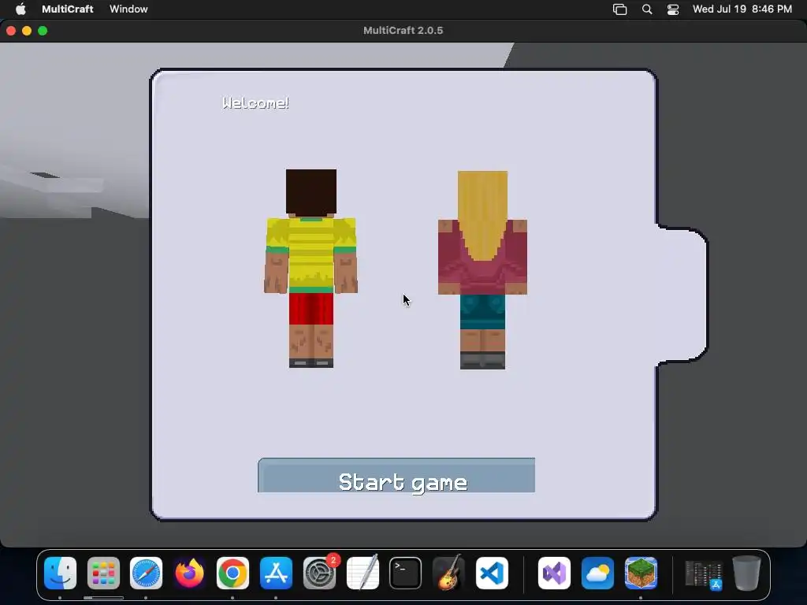Screen dimensions: 807x605
Task: Open Finder from the dock
Action: (60, 573)
